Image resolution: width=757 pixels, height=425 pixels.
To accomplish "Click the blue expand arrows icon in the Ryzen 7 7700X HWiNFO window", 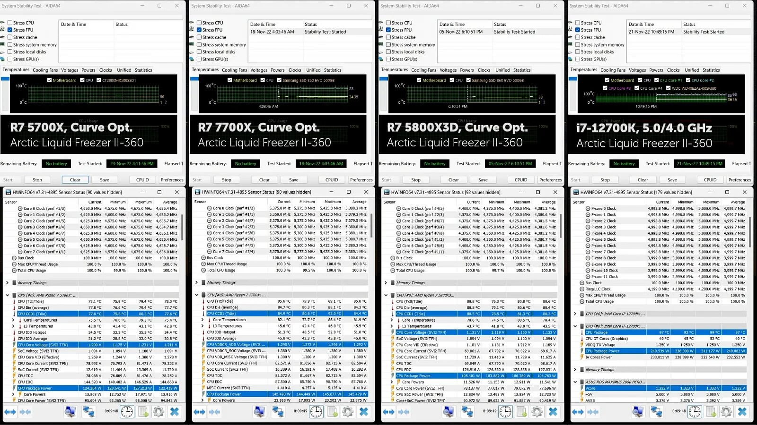I will (x=199, y=412).
